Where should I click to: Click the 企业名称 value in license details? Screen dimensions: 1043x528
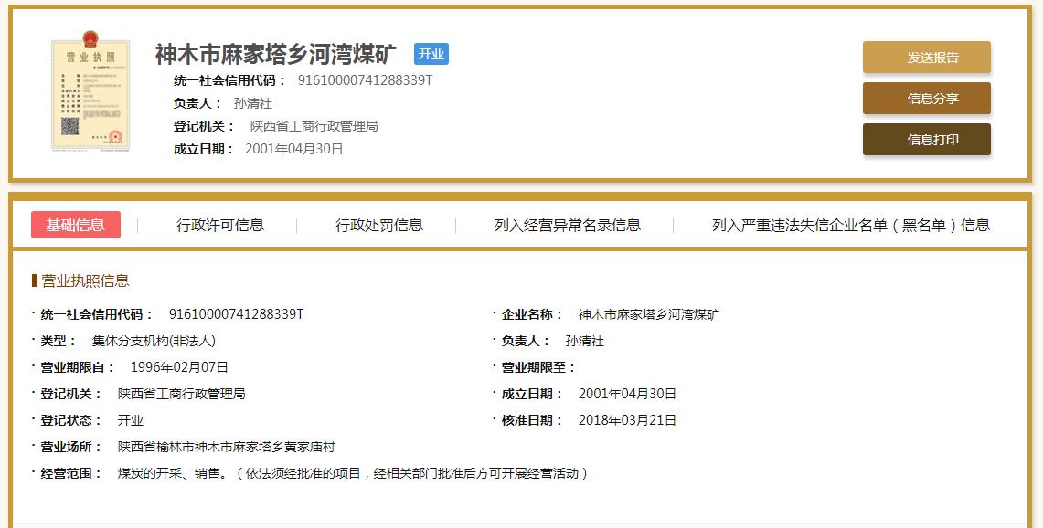point(648,314)
